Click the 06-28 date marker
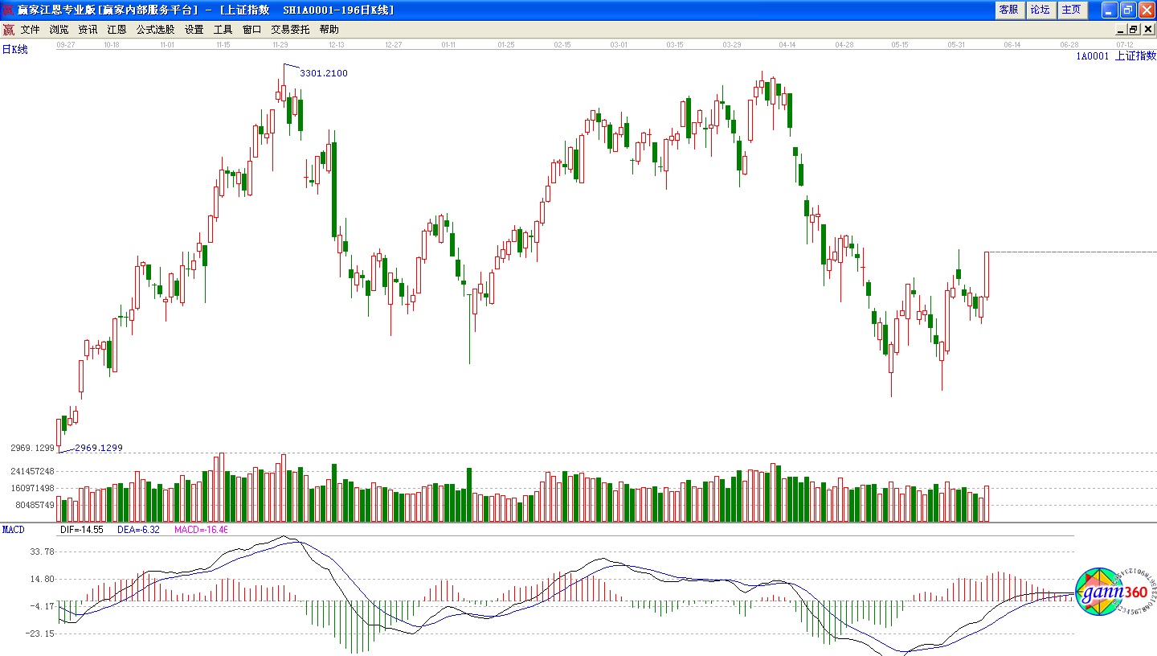This screenshot has height=656, width=1157. [x=1069, y=45]
